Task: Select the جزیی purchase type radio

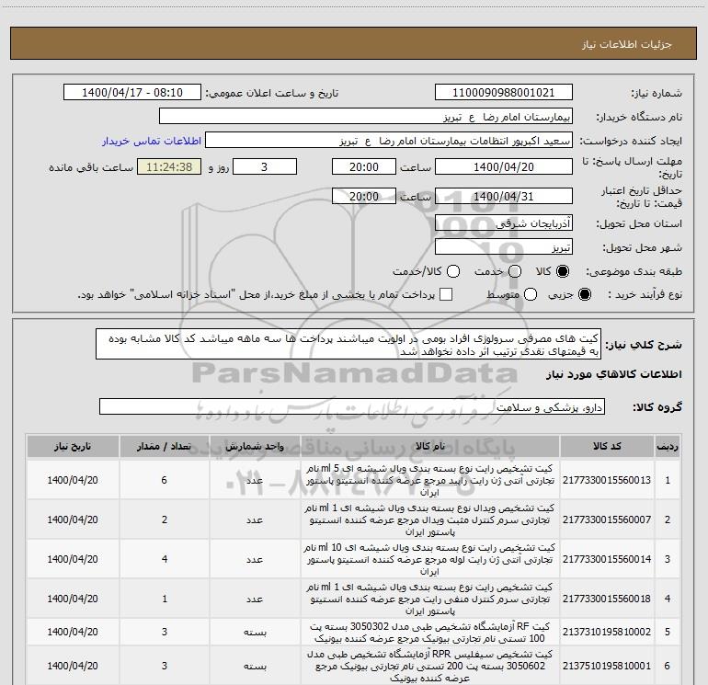Action: click(585, 294)
